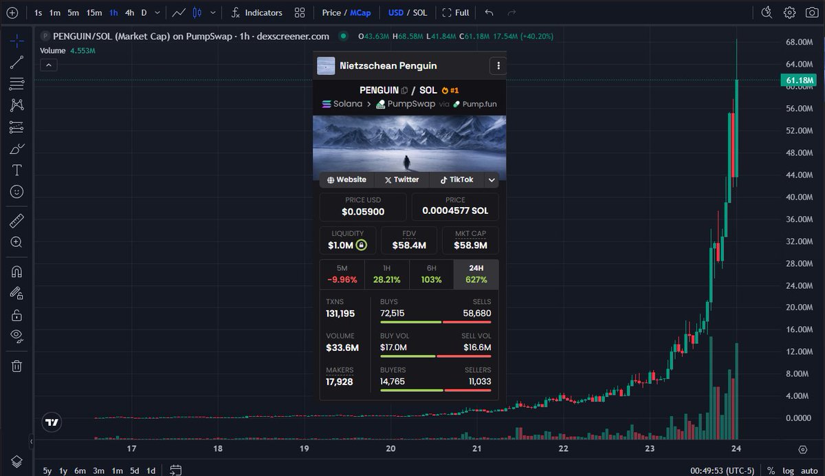Click the locked liquidity padlock icon
This screenshot has width=825, height=476.
[x=362, y=245]
